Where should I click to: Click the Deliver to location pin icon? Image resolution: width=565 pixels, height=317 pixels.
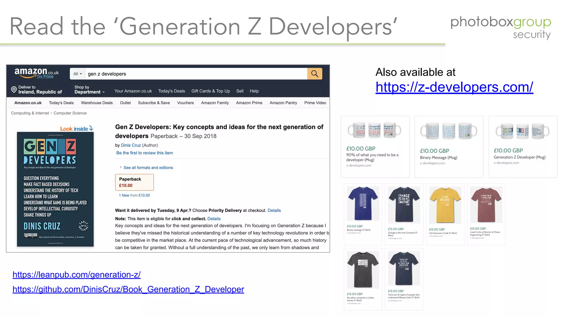pyautogui.click(x=14, y=89)
